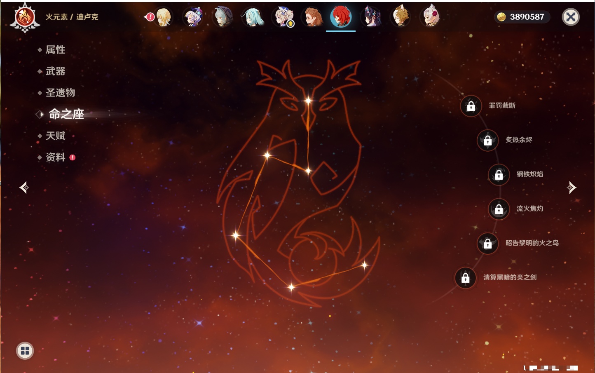Click the 昭告黎明的火之鸟 constellation label
595x373 pixels.
coord(532,243)
